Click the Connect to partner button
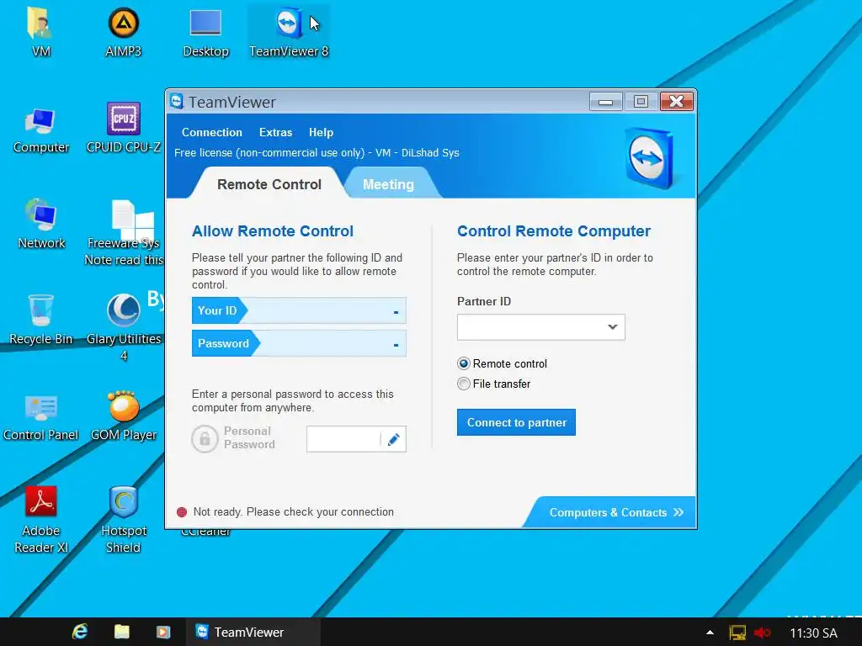This screenshot has height=646, width=862. [516, 422]
